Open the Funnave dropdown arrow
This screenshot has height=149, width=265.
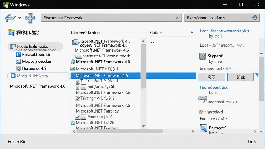[x=226, y=118]
